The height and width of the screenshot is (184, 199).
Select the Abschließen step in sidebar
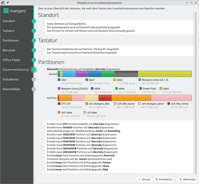pos(11,89)
